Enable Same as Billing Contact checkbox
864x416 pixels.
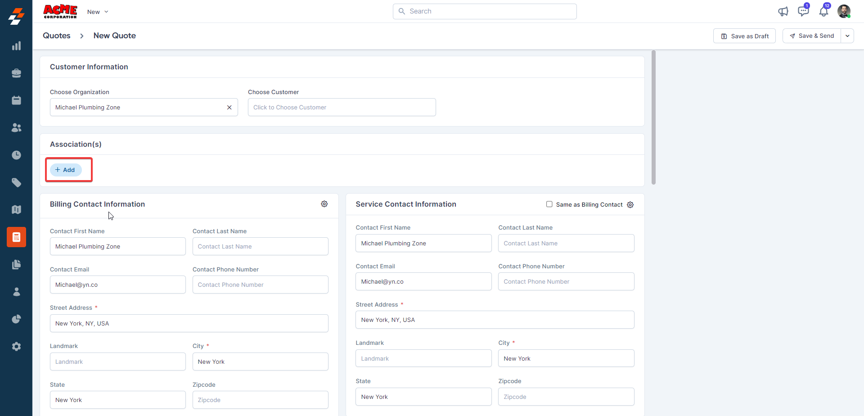[549, 204]
